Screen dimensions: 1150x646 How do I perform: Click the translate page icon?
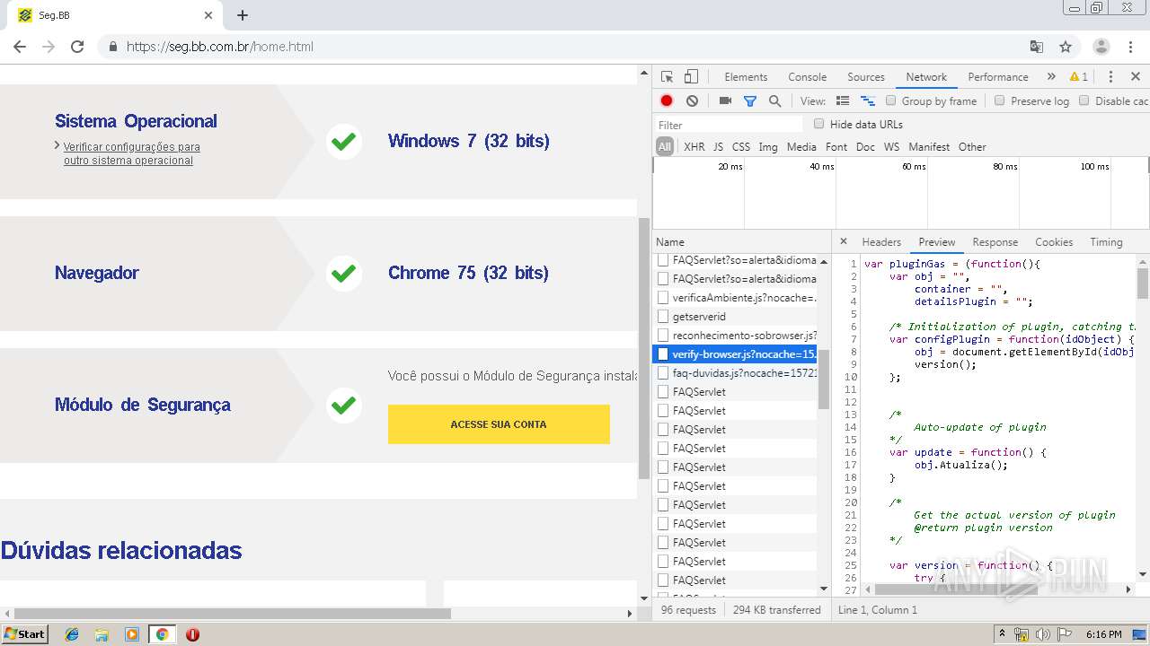pyautogui.click(x=1037, y=47)
